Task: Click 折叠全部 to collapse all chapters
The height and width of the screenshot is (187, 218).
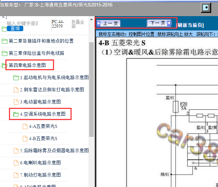Action: point(78,24)
